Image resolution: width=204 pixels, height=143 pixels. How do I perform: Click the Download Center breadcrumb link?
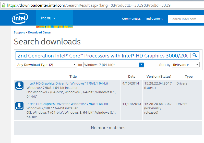[x=40, y=32]
